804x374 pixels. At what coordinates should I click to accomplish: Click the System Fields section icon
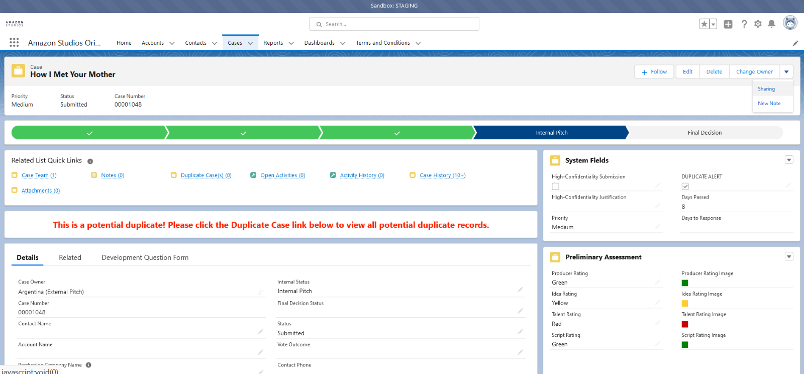(555, 160)
